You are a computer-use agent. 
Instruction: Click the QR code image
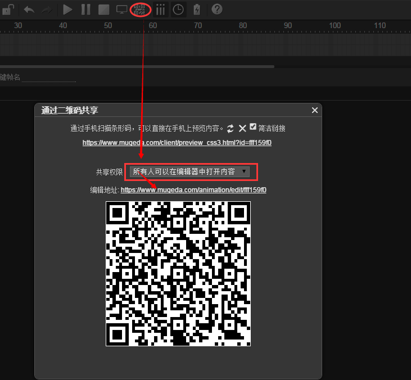(x=178, y=274)
